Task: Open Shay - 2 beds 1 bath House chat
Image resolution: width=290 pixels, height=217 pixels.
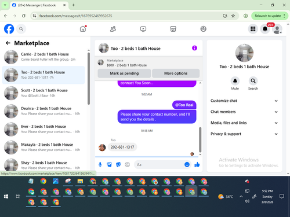Action: (43, 165)
